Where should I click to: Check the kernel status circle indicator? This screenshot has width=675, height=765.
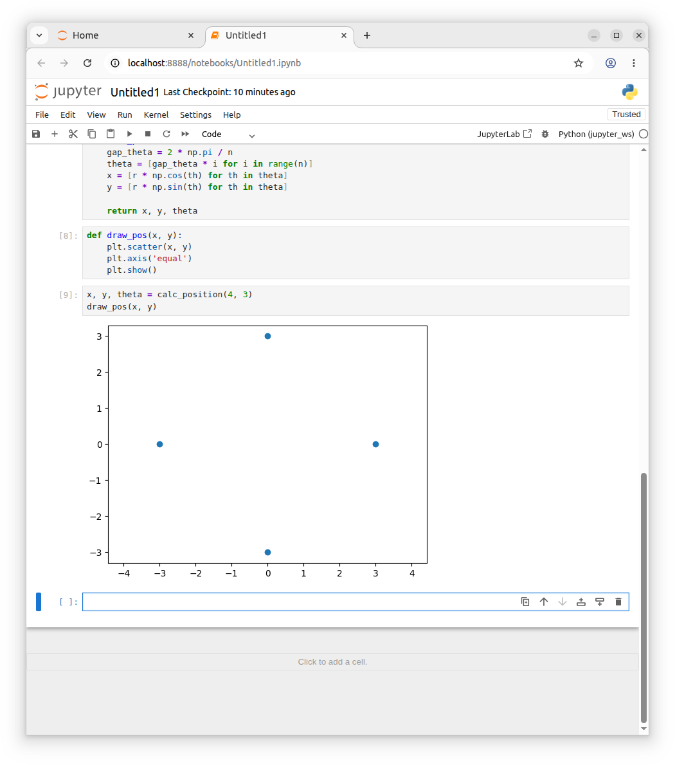coord(643,134)
